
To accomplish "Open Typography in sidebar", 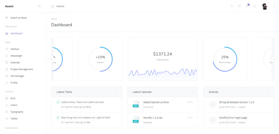I will 17,112.
